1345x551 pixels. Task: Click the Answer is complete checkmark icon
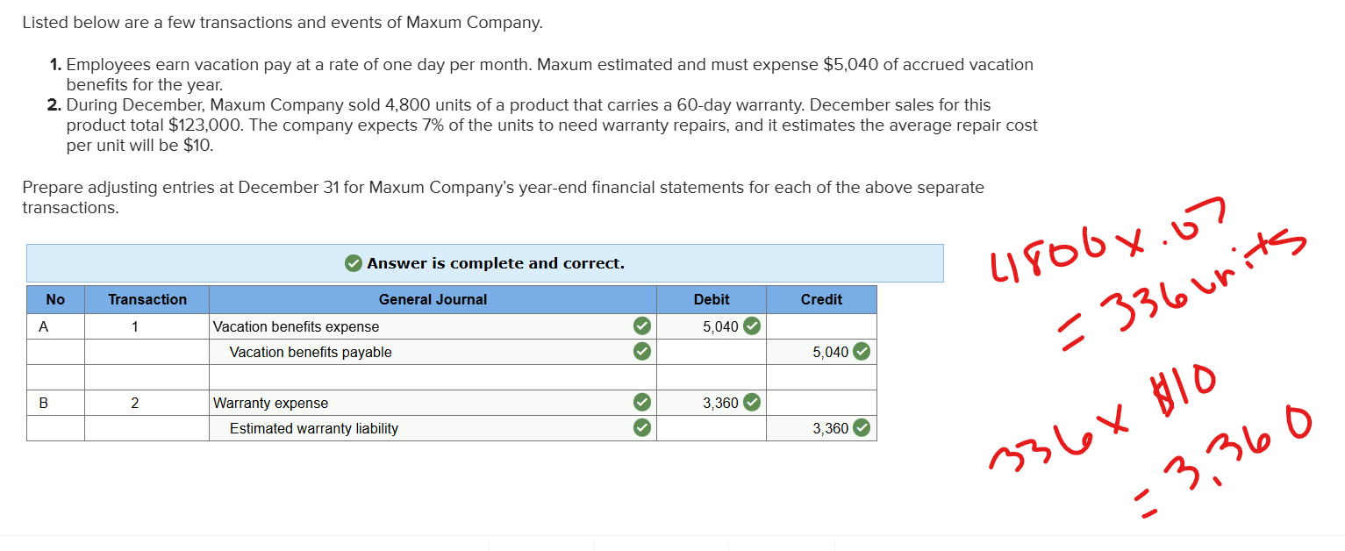[x=353, y=263]
